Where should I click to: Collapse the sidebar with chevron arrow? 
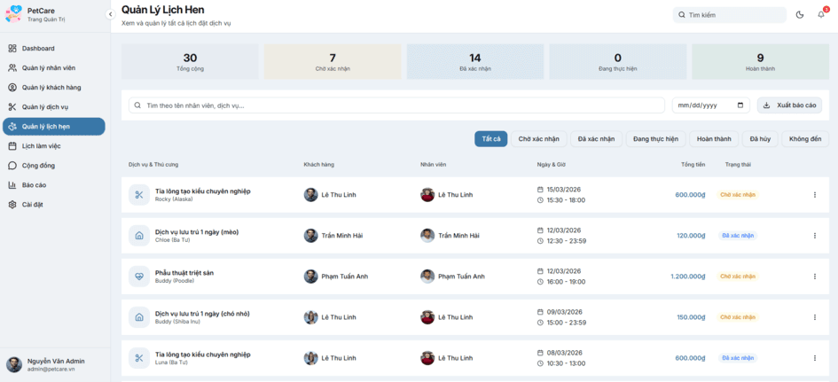point(110,14)
